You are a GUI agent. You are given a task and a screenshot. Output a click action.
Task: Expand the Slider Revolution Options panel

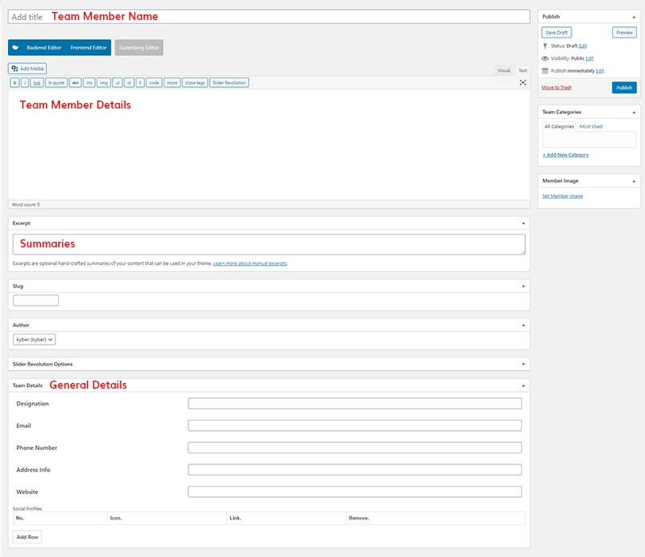coord(524,364)
